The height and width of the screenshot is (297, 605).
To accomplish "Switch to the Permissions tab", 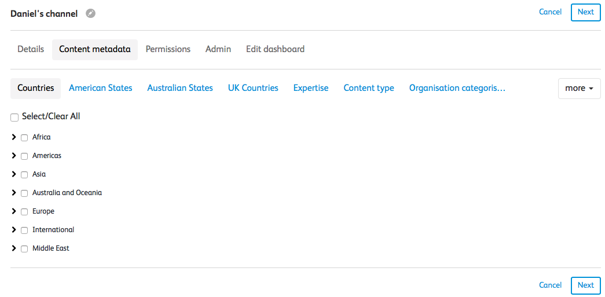I will 168,49.
